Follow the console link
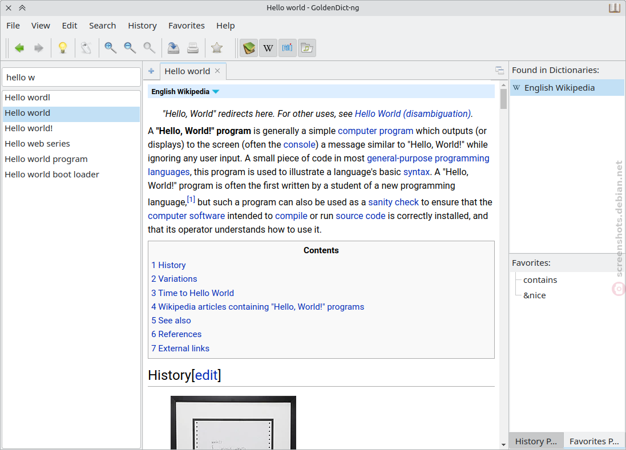 tap(300, 144)
